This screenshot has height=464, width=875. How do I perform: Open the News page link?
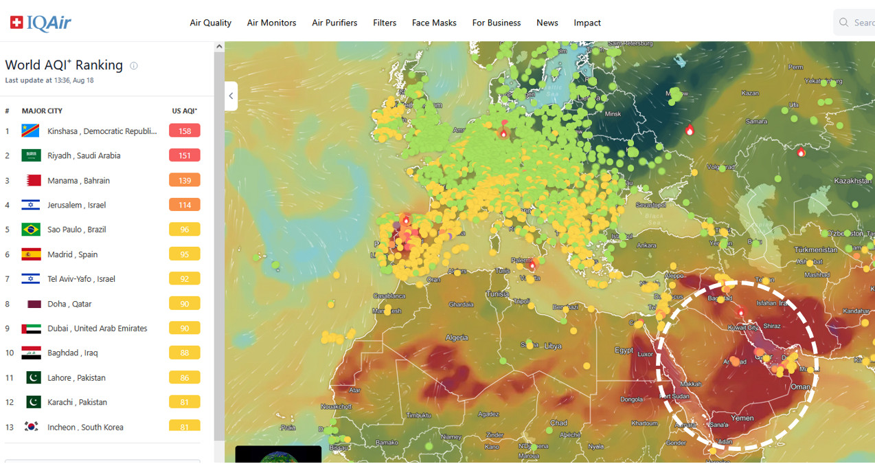point(547,23)
